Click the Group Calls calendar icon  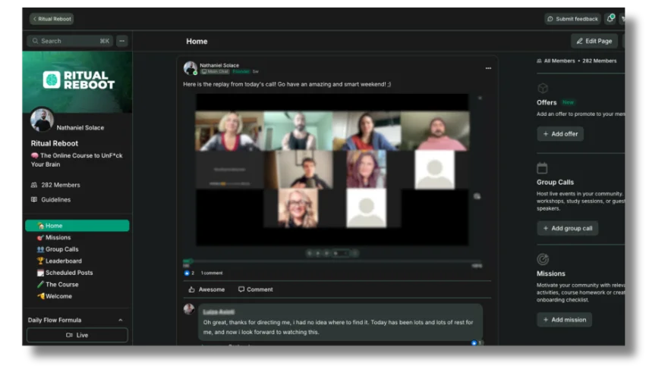[542, 168]
